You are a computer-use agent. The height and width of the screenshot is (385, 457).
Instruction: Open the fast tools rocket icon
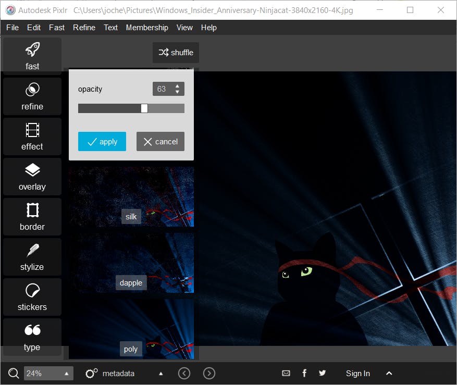tap(32, 49)
